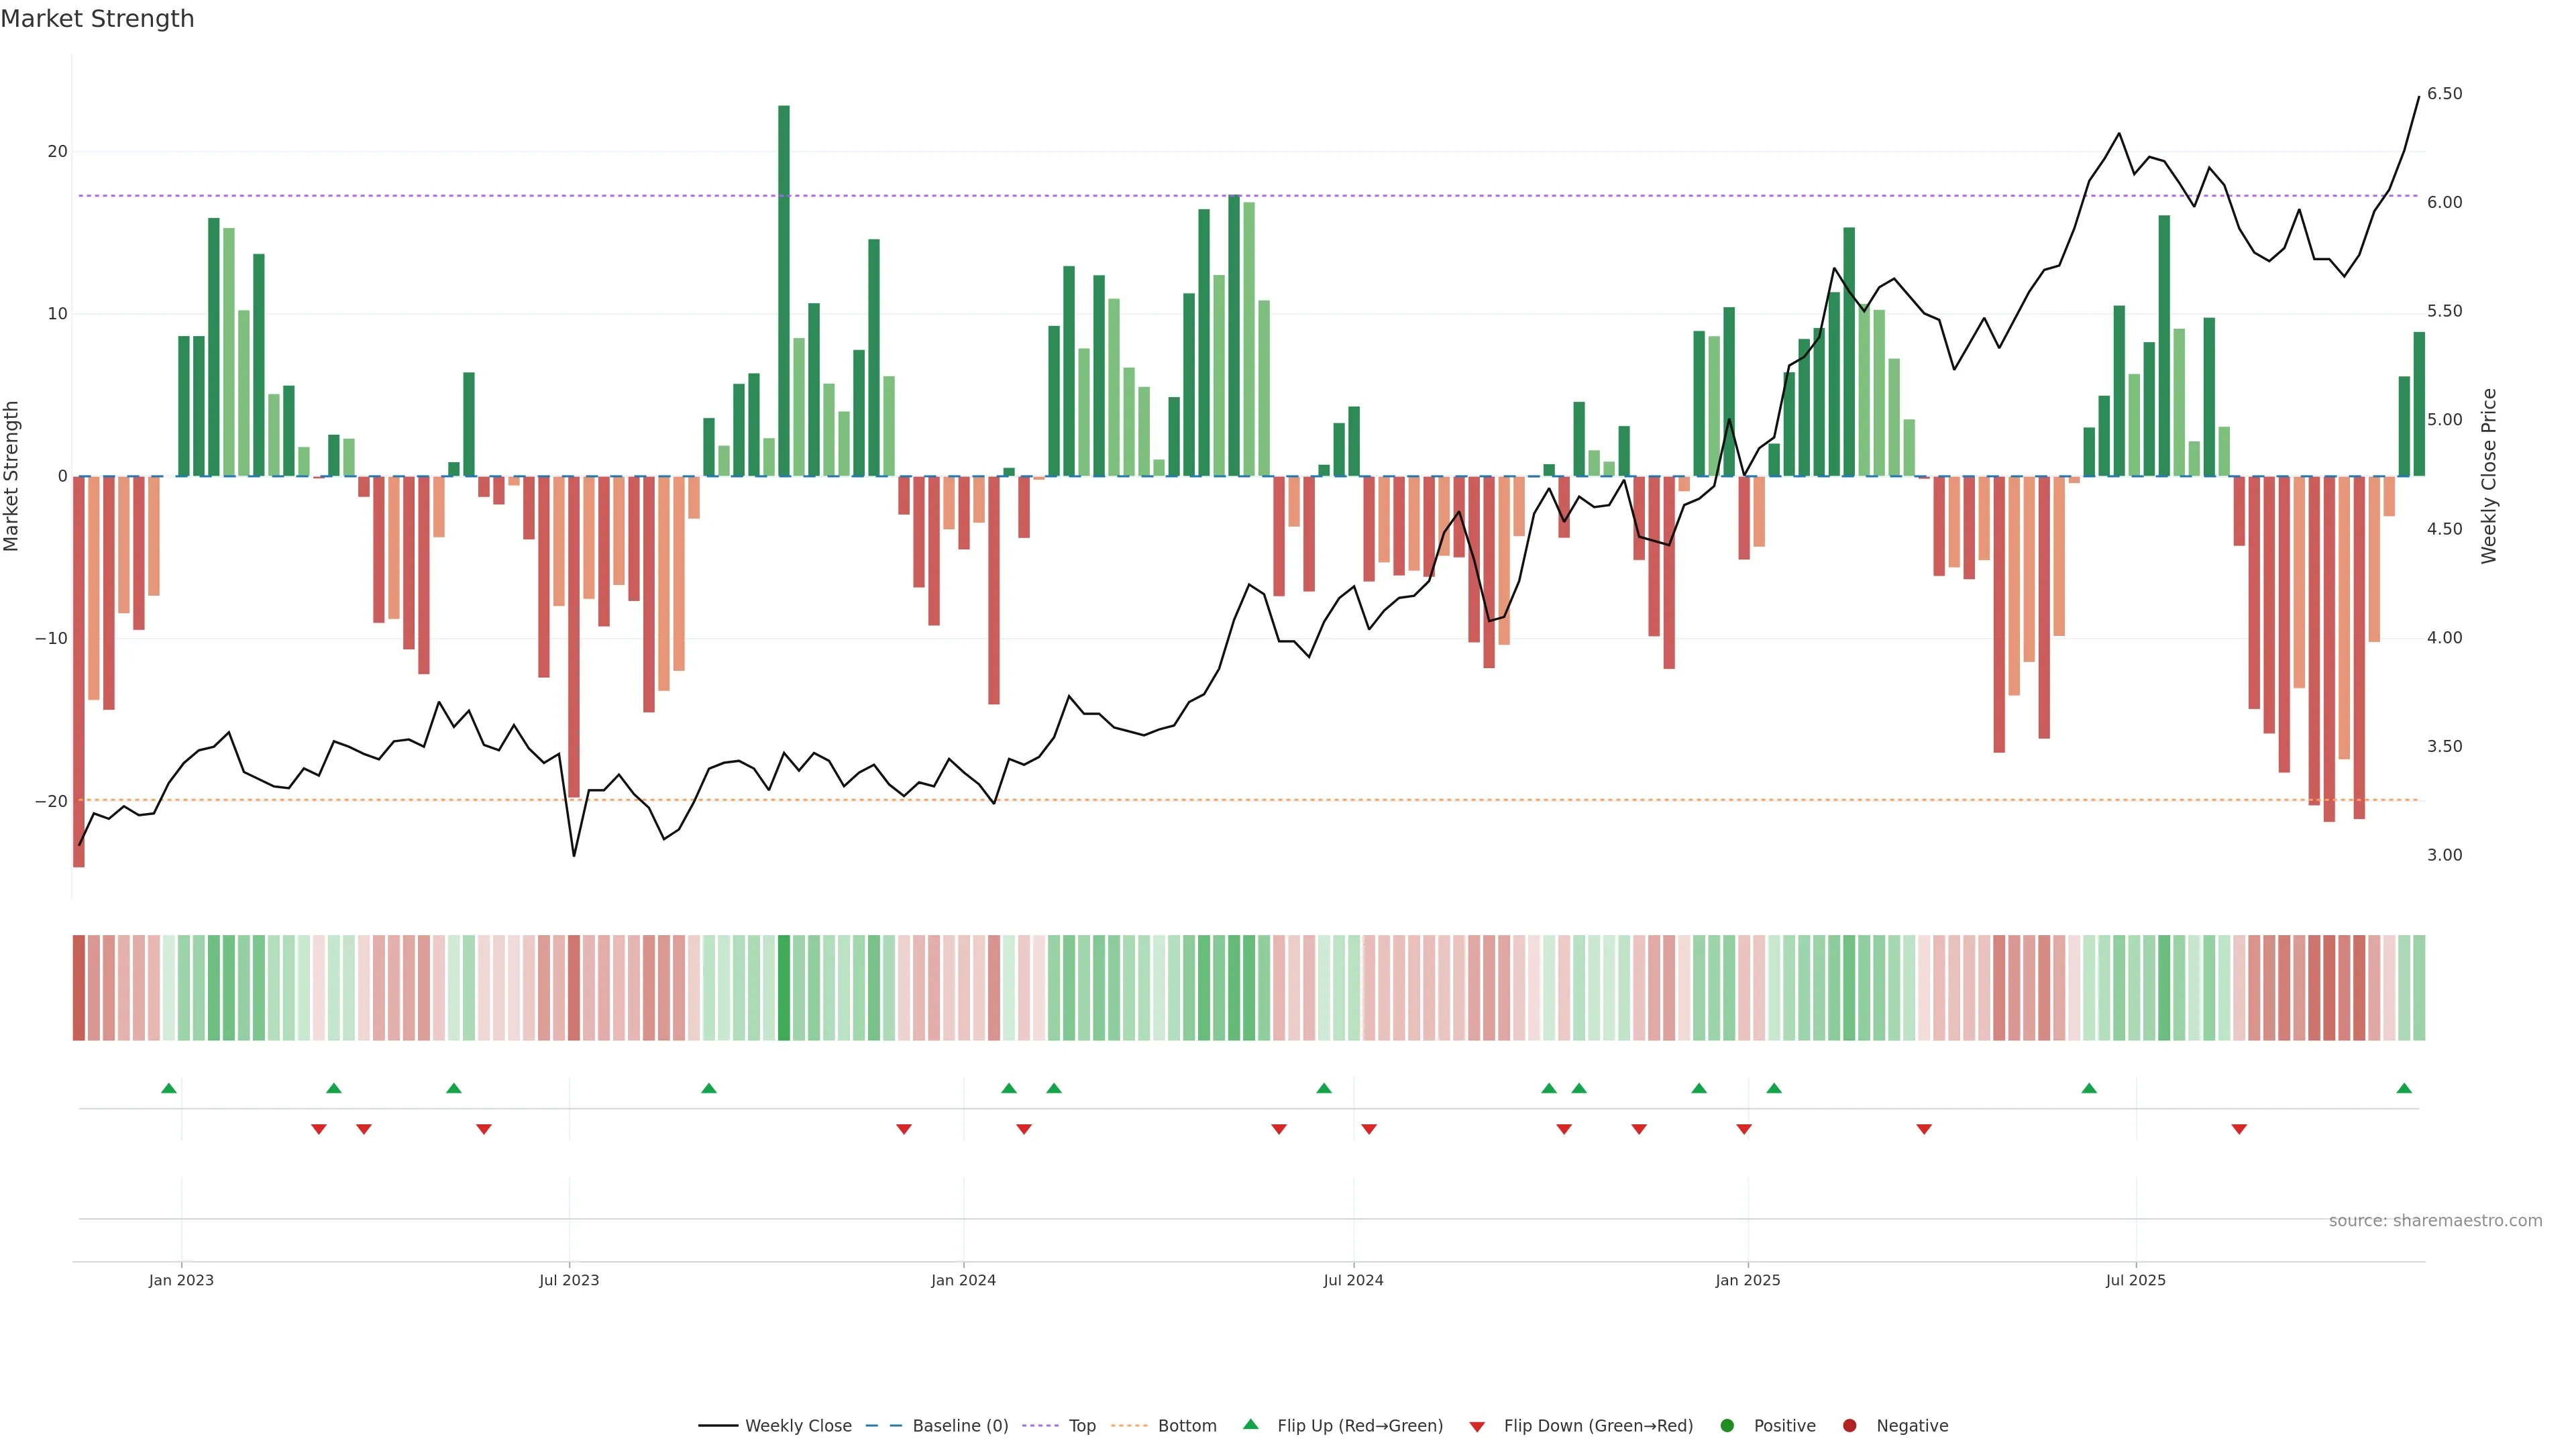Click the darkest green heatmap strip cell
The width and height of the screenshot is (2576, 1449).
[784, 987]
